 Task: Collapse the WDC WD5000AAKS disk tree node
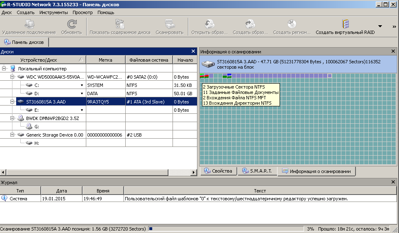point(12,77)
